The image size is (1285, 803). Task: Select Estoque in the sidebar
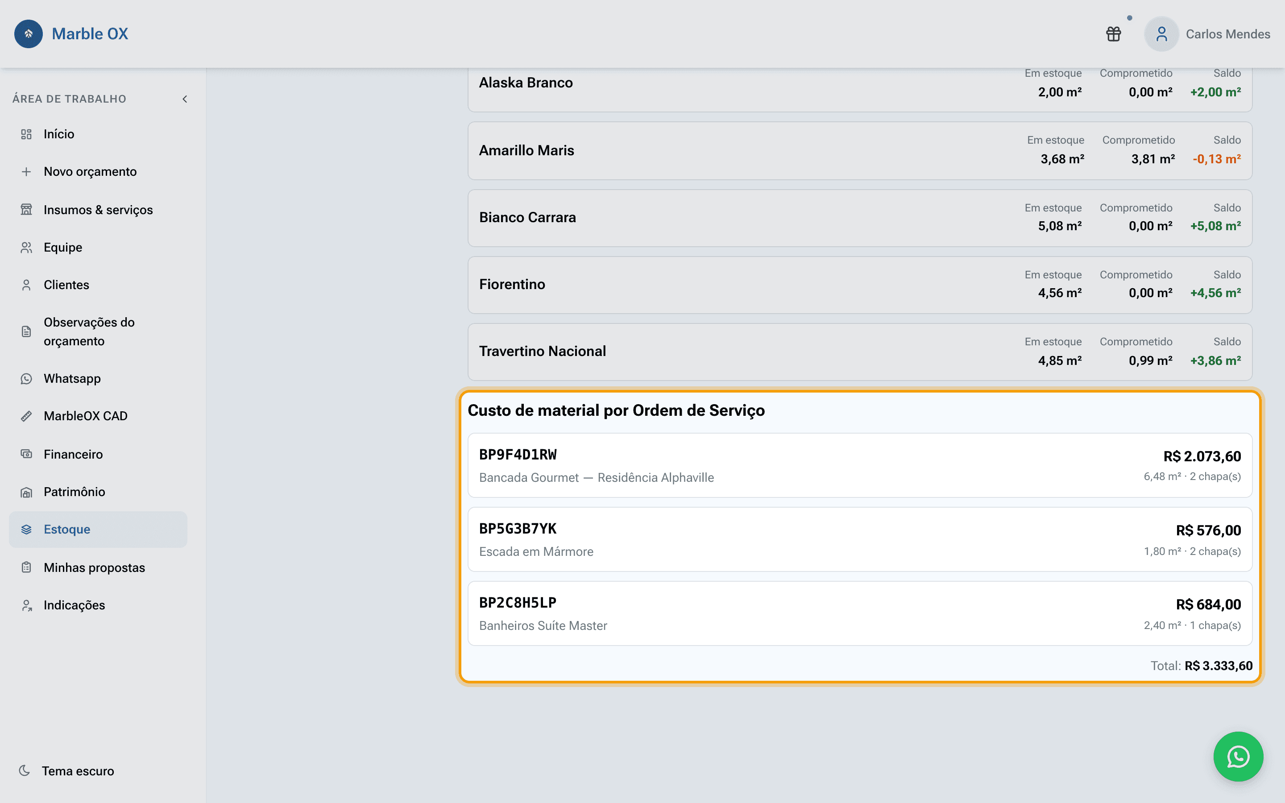click(98, 530)
